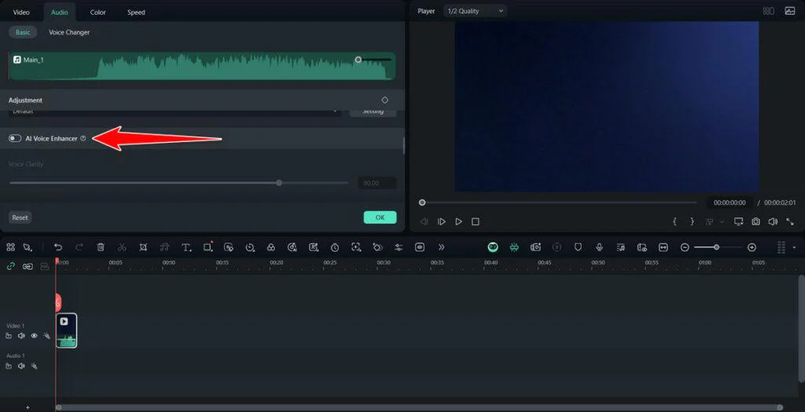Switch to the Color tab
Viewport: 805px width, 412px height.
tap(98, 12)
